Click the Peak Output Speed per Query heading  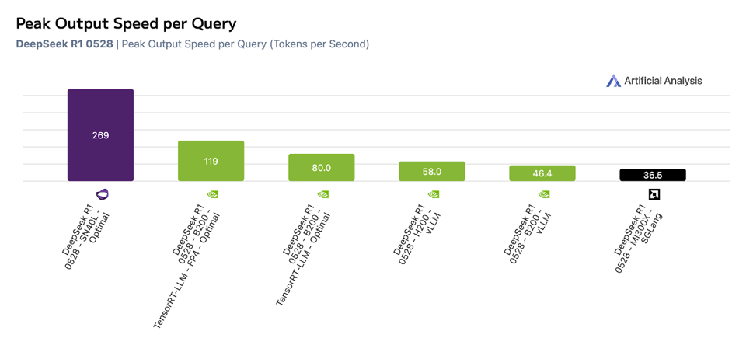point(126,24)
